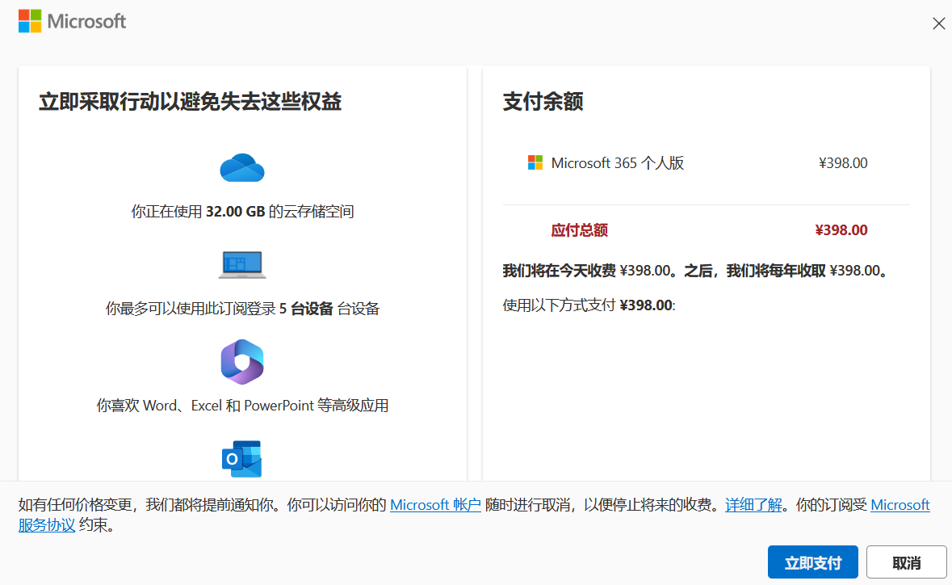Click Microsoft 365 个人版 item name
This screenshot has width=952, height=585.
(618, 162)
